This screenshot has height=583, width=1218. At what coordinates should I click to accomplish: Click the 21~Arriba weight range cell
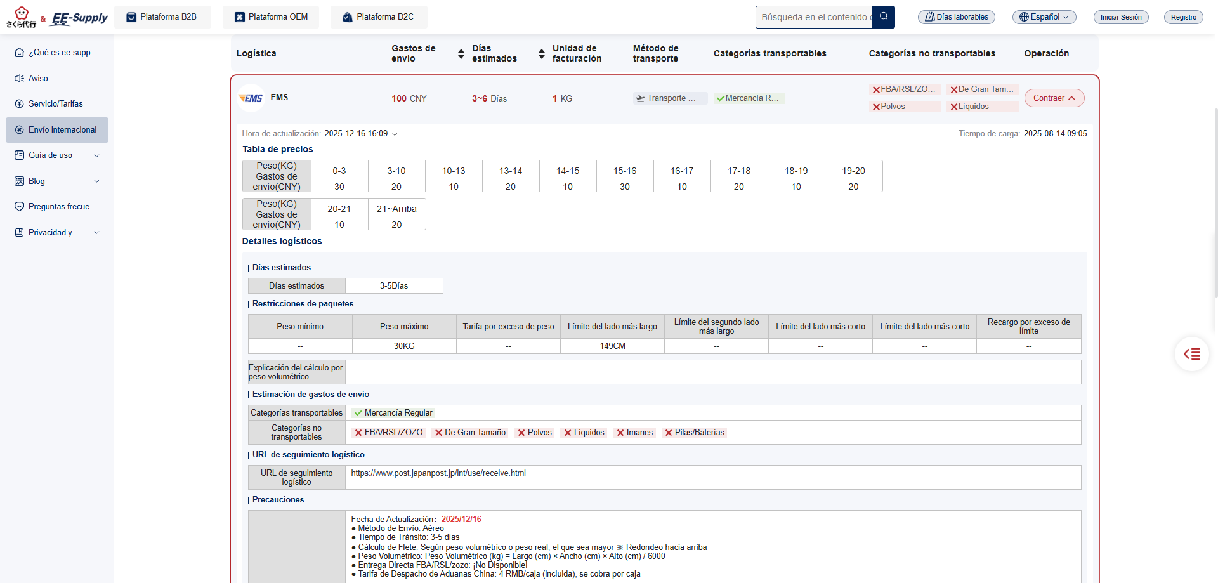(x=396, y=209)
